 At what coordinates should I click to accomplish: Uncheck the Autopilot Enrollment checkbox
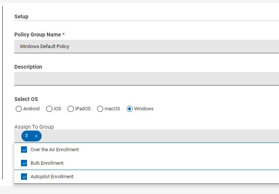(24, 177)
